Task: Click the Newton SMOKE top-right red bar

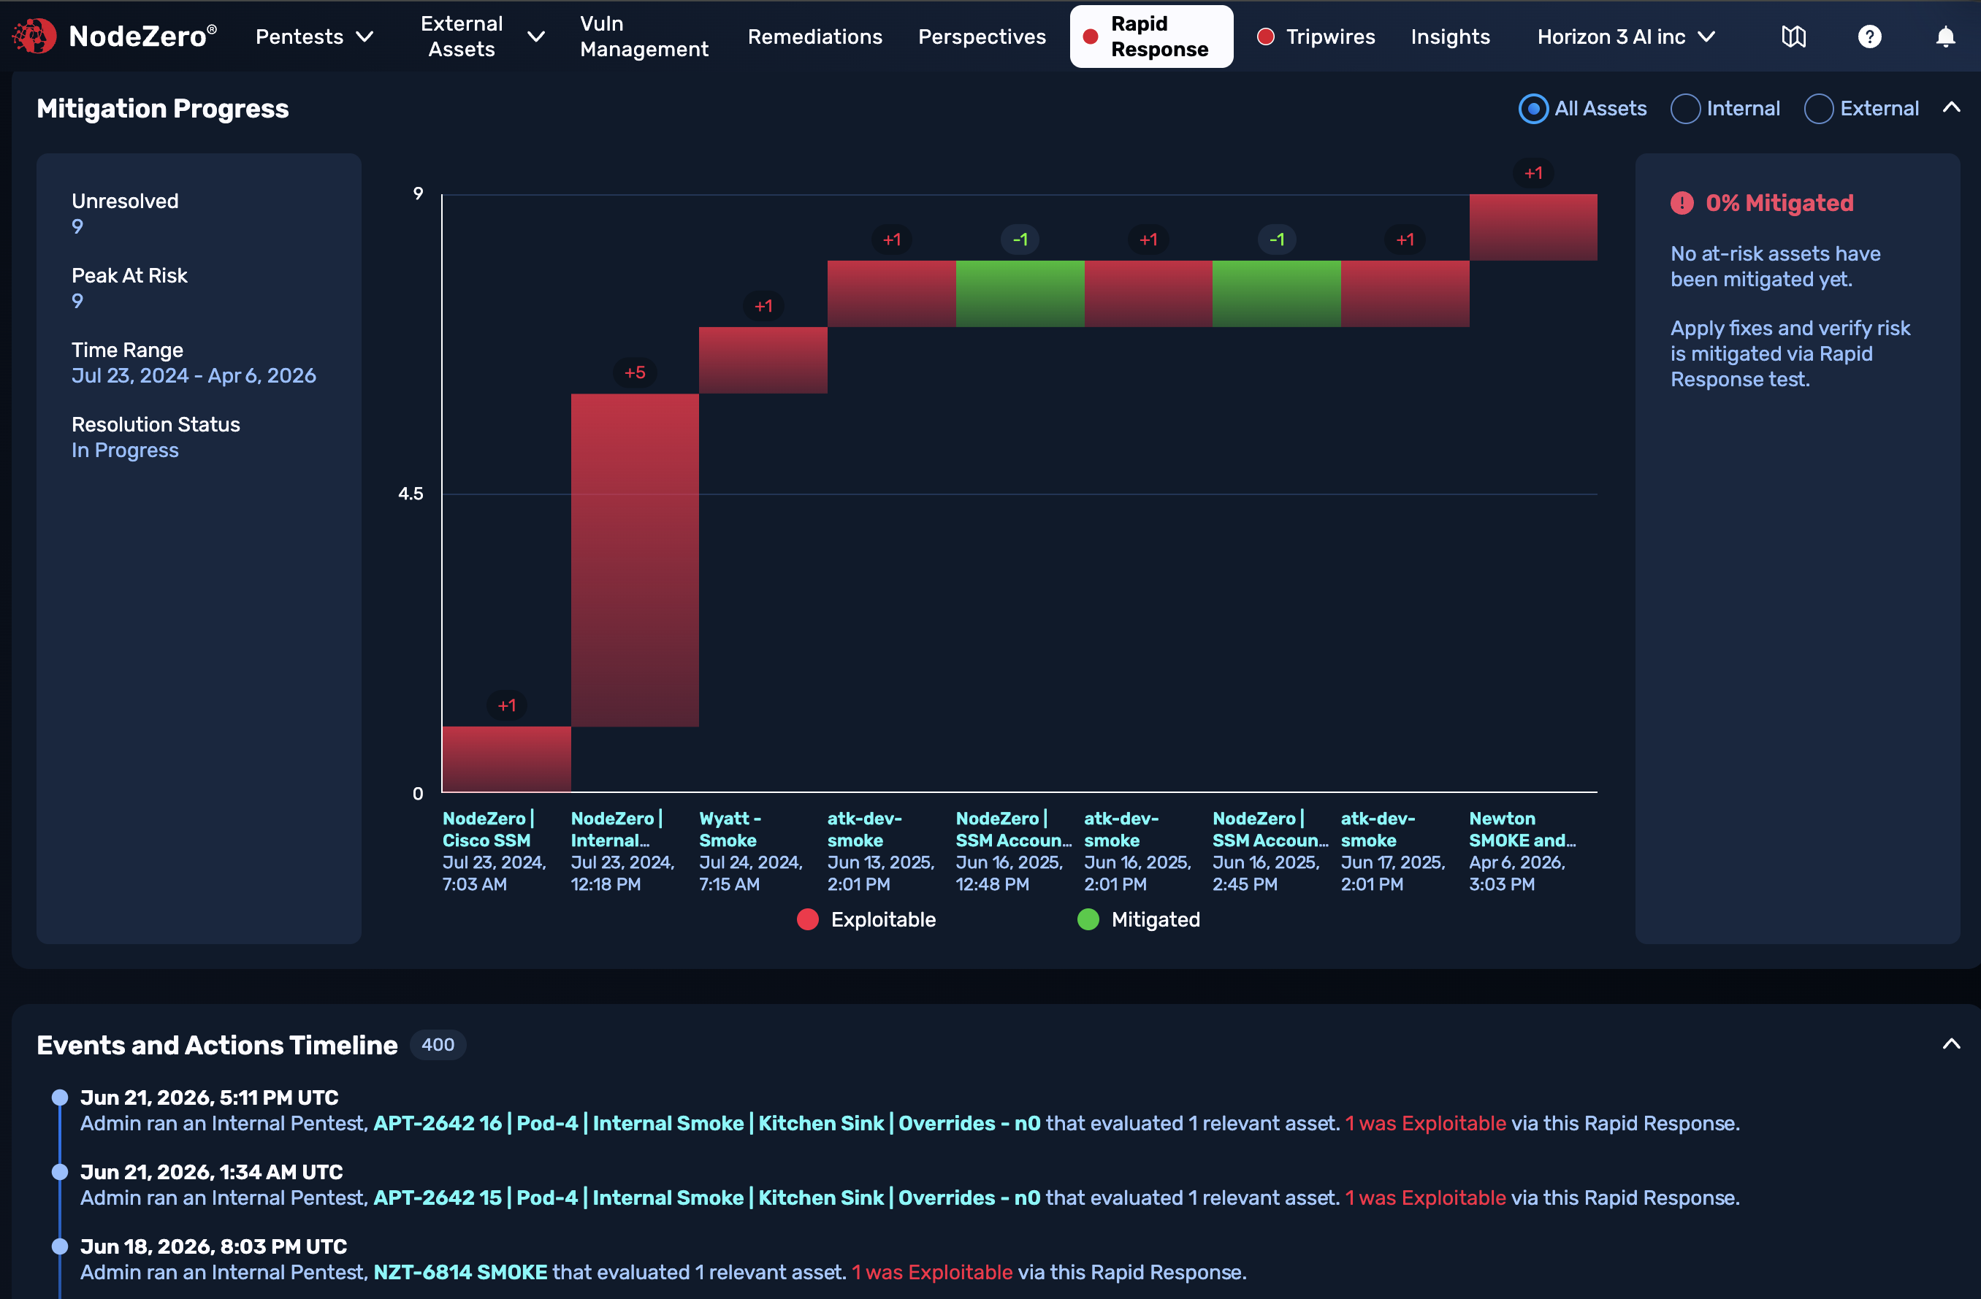Action: 1532,227
